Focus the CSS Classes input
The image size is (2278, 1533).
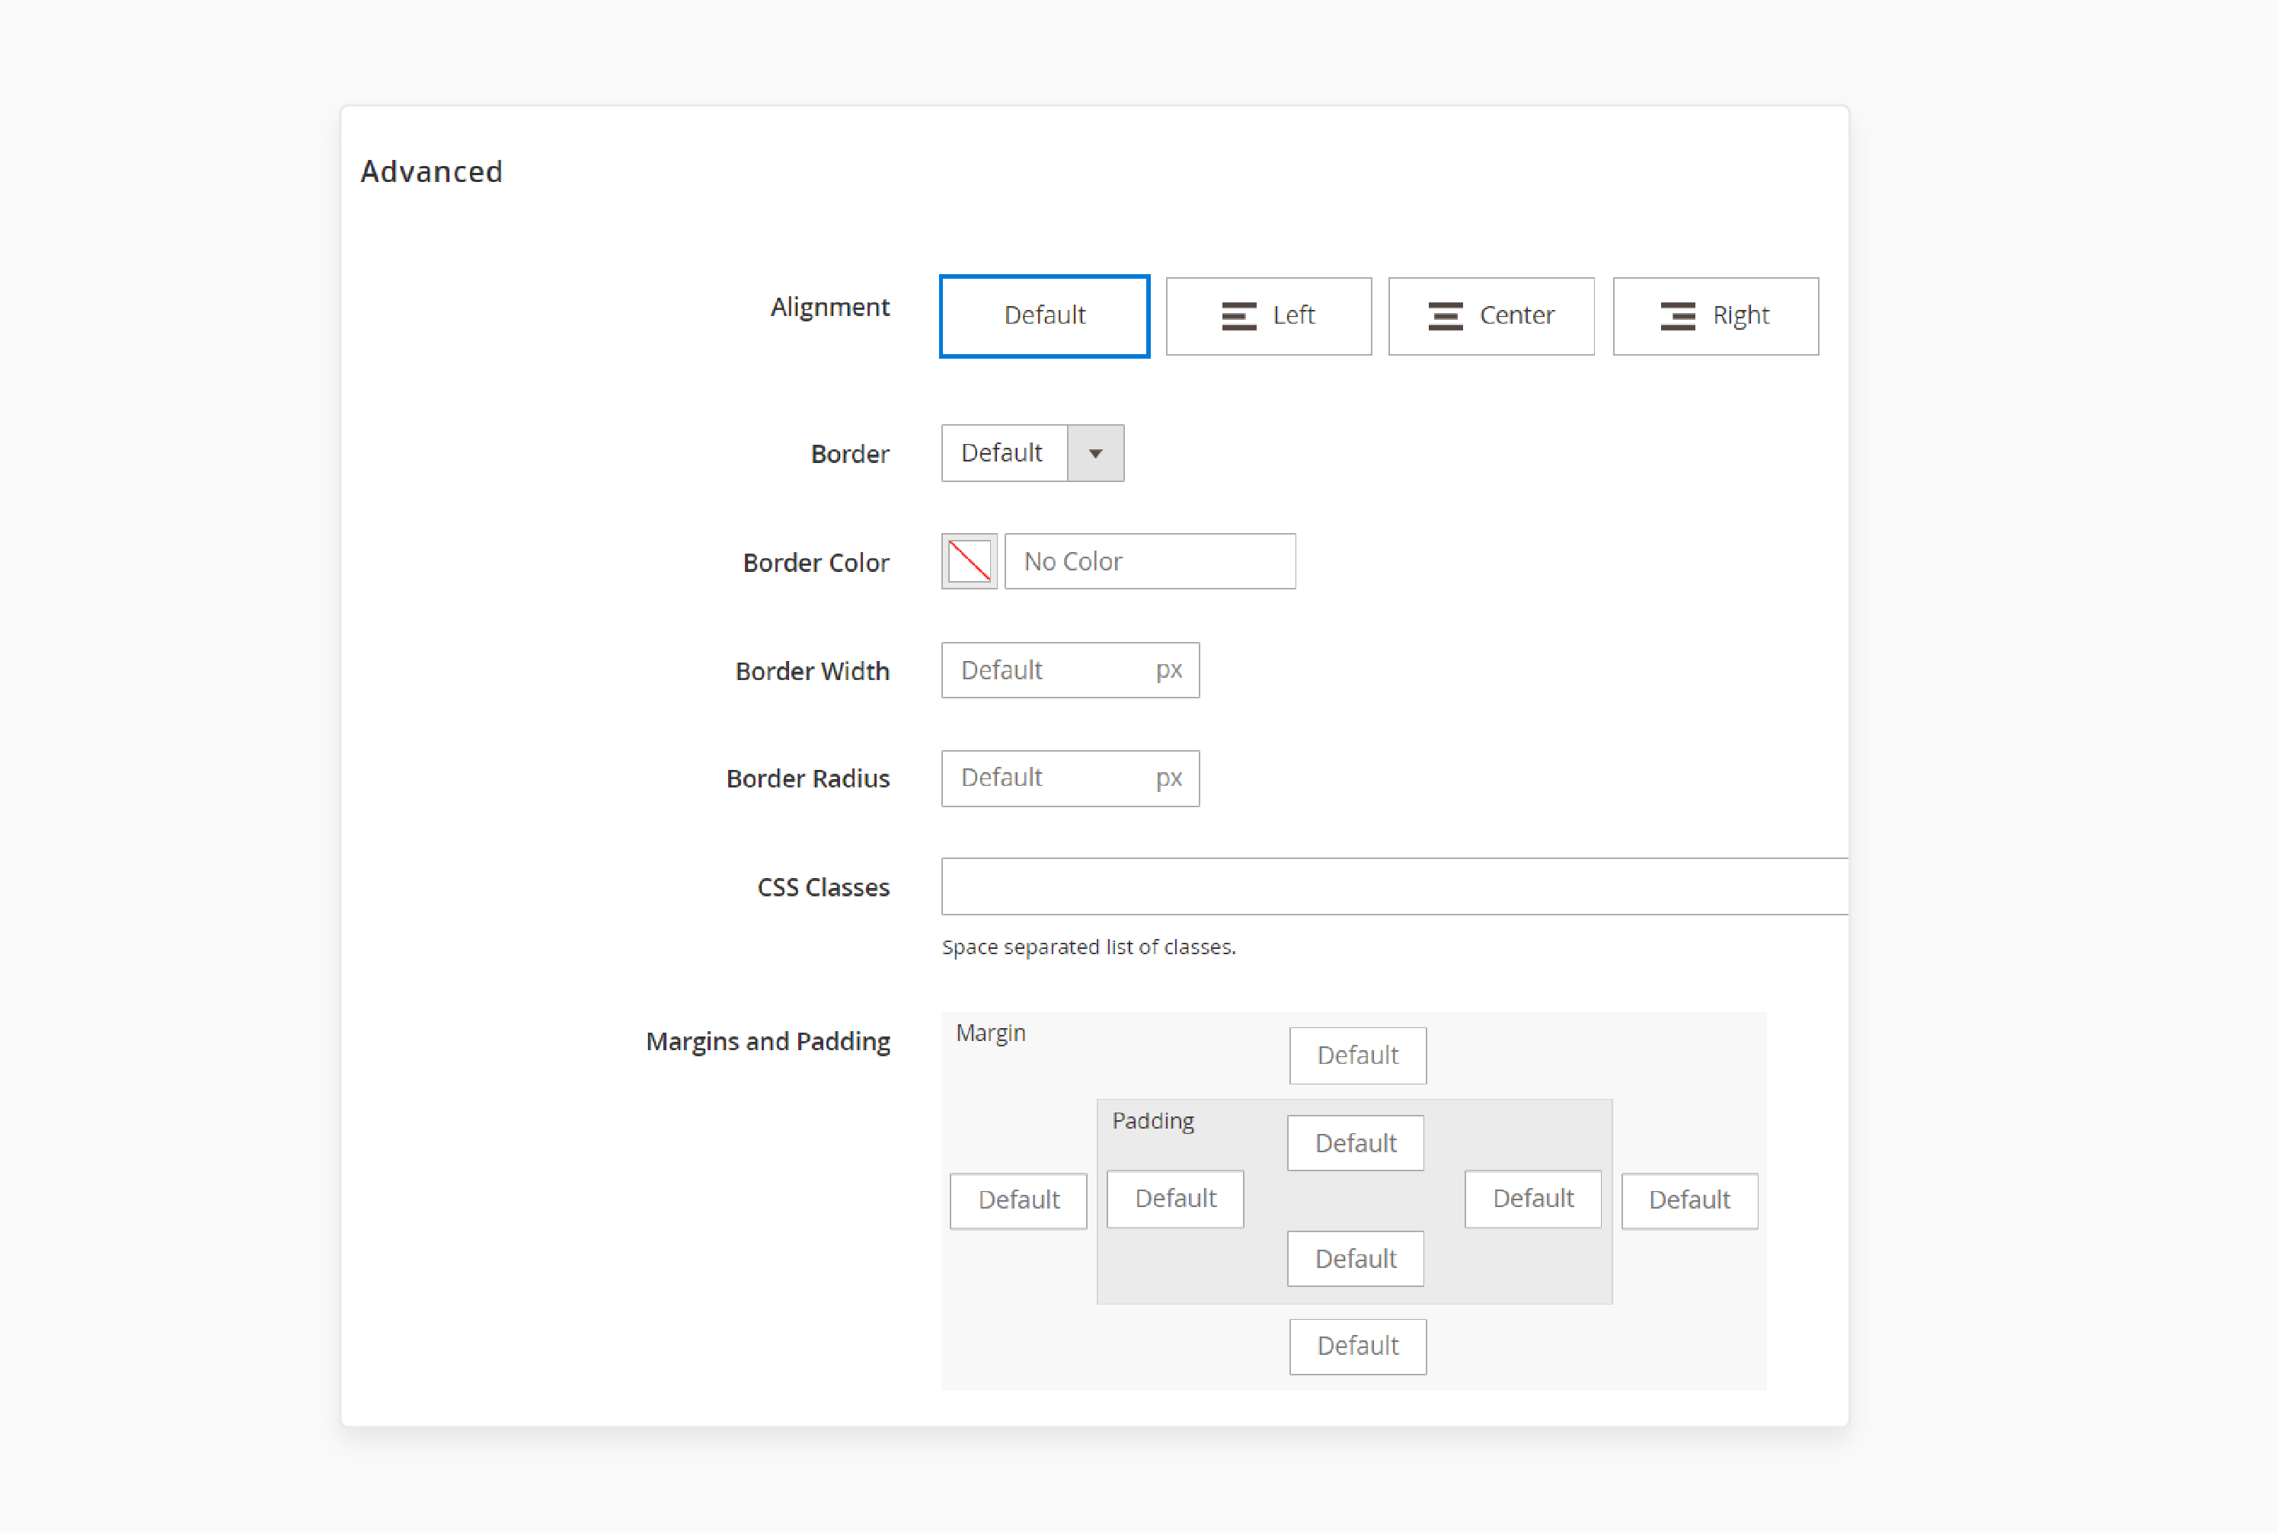(1395, 886)
